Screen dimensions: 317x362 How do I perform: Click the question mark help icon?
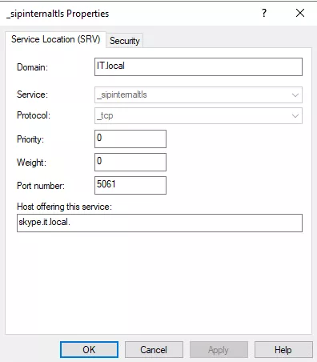pos(264,13)
